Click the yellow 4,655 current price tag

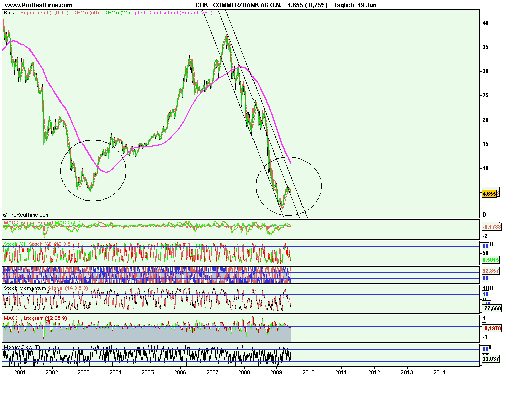pyautogui.click(x=489, y=194)
